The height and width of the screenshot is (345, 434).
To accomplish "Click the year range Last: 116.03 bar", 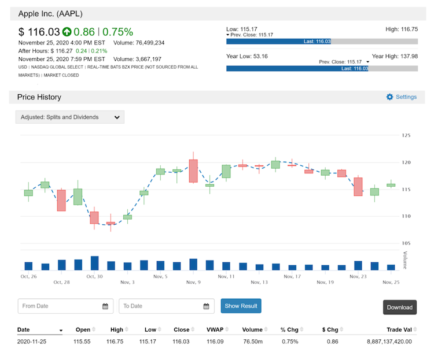I will point(297,69).
